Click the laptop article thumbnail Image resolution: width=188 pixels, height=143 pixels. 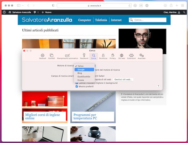(x=45, y=134)
